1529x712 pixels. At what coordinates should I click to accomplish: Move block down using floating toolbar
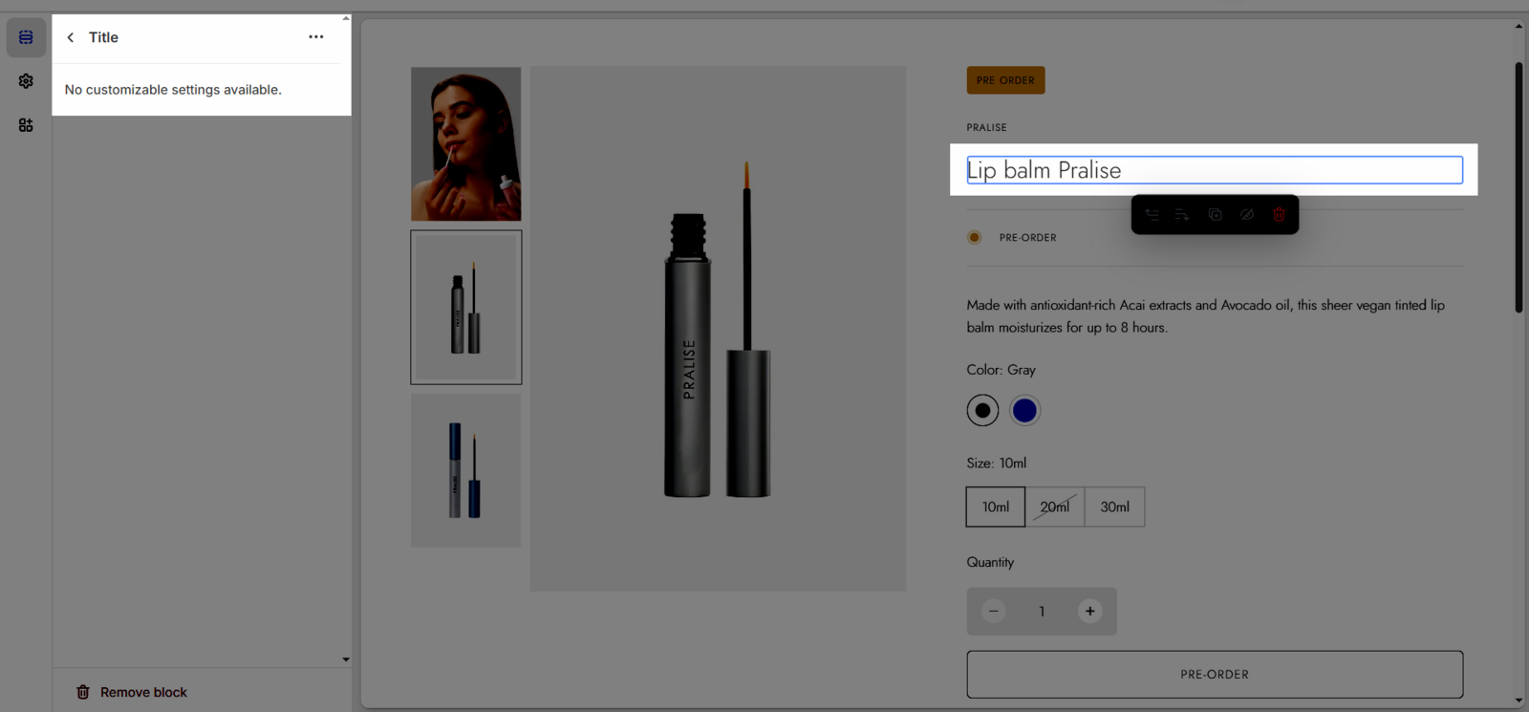pyautogui.click(x=1182, y=215)
